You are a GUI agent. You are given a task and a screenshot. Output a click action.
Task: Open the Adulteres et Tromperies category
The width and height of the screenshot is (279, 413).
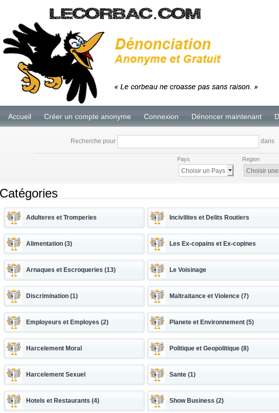click(61, 218)
